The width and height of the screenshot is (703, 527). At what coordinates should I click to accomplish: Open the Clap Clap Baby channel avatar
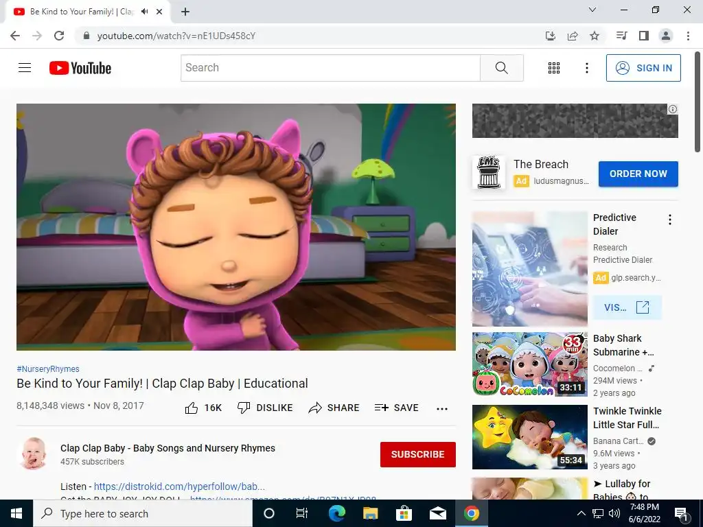pyautogui.click(x=33, y=454)
